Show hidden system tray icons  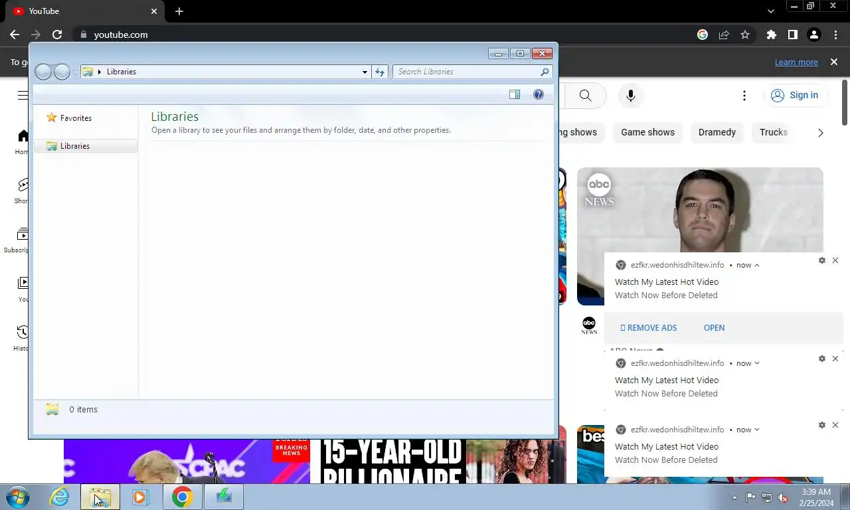(734, 497)
